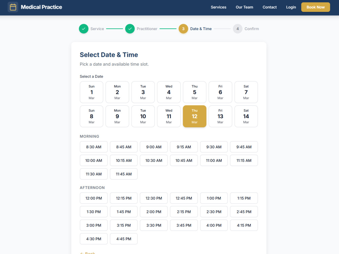Select Sat 7 Mar date
339x254 pixels.
tap(246, 92)
